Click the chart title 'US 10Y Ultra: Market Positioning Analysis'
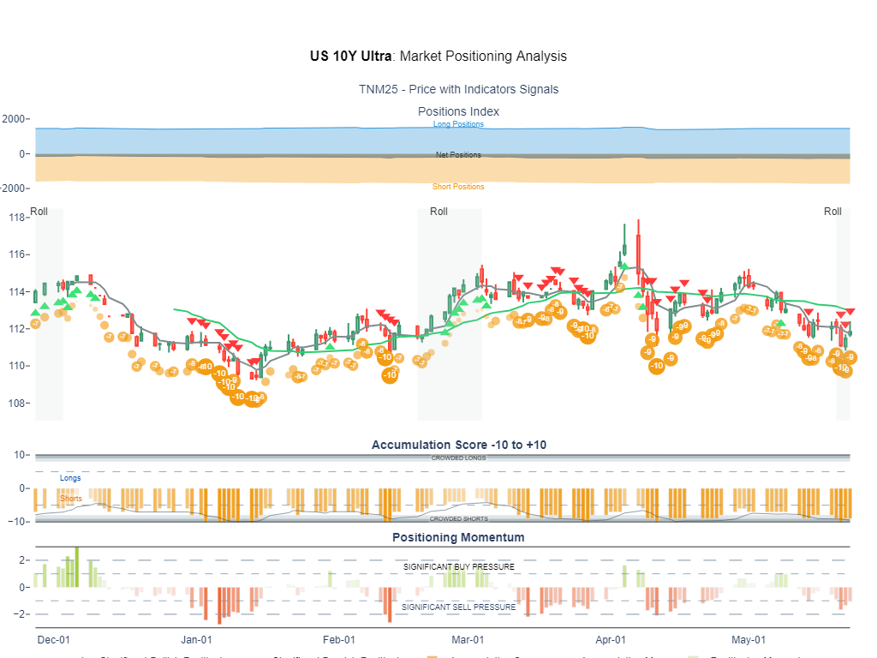Screen dimensions: 877x658 pyautogui.click(x=438, y=56)
